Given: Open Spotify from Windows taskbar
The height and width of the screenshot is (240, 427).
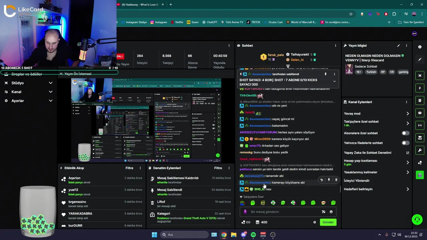Looking at the screenshot, I should pyautogui.click(x=253, y=235).
